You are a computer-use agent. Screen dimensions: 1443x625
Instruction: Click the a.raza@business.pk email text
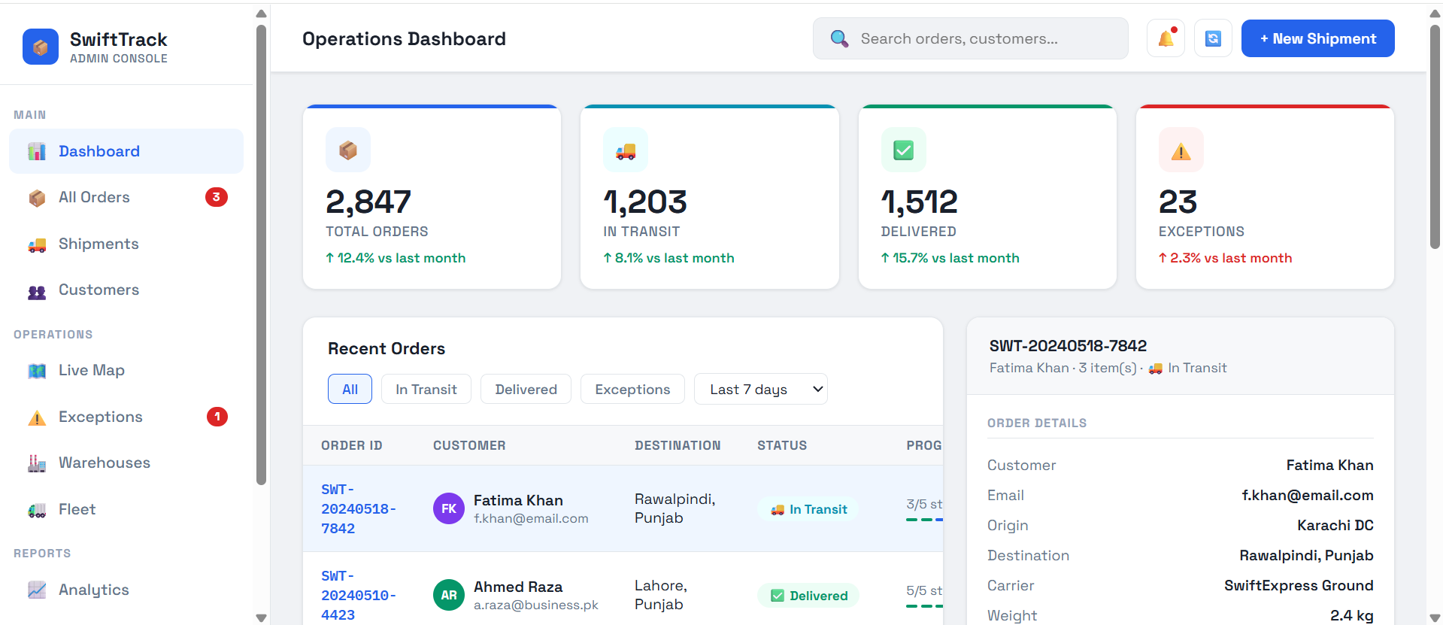(536, 605)
